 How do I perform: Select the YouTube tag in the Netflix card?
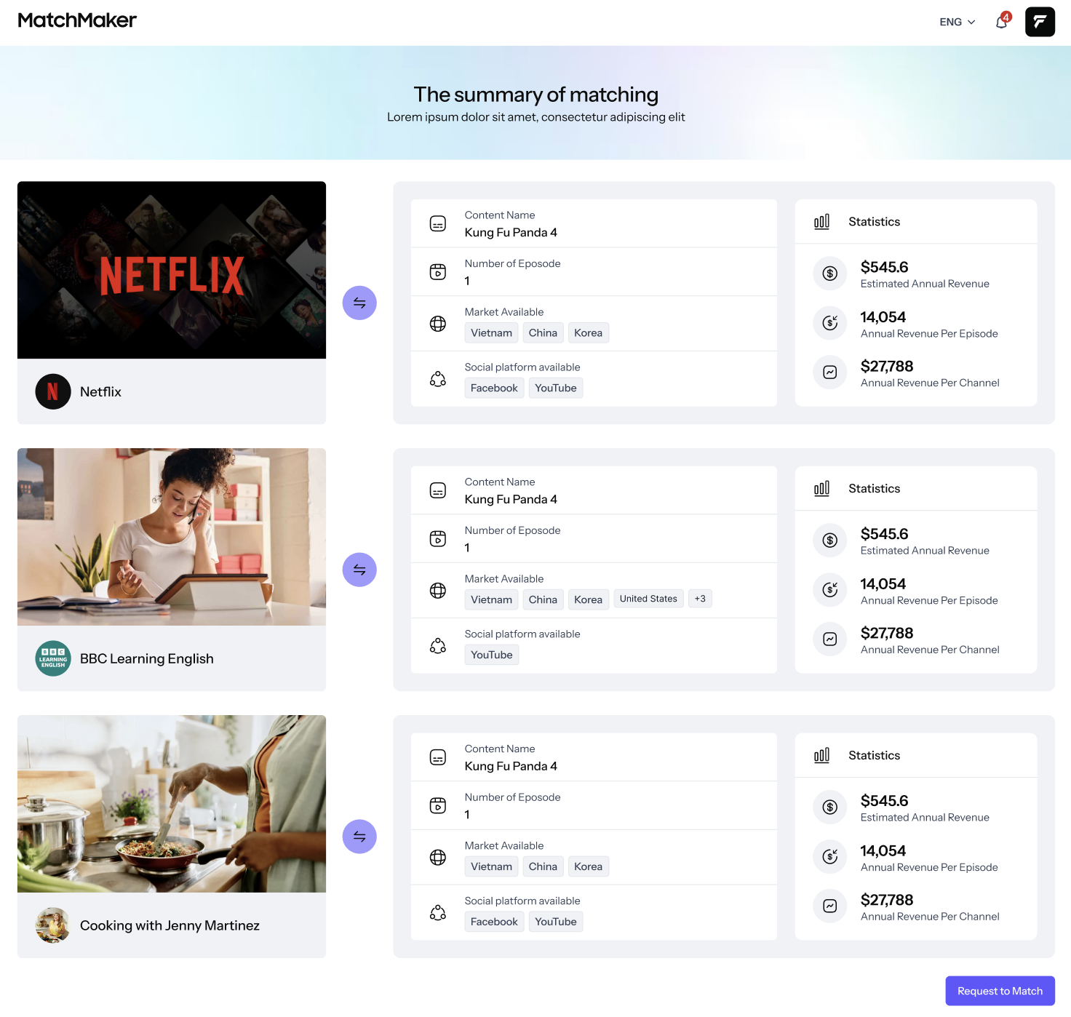coord(556,388)
